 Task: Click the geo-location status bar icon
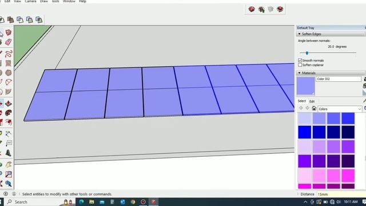pos(6,193)
